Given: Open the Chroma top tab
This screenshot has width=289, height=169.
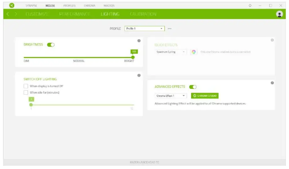Looking at the screenshot, I should [x=90, y=6].
